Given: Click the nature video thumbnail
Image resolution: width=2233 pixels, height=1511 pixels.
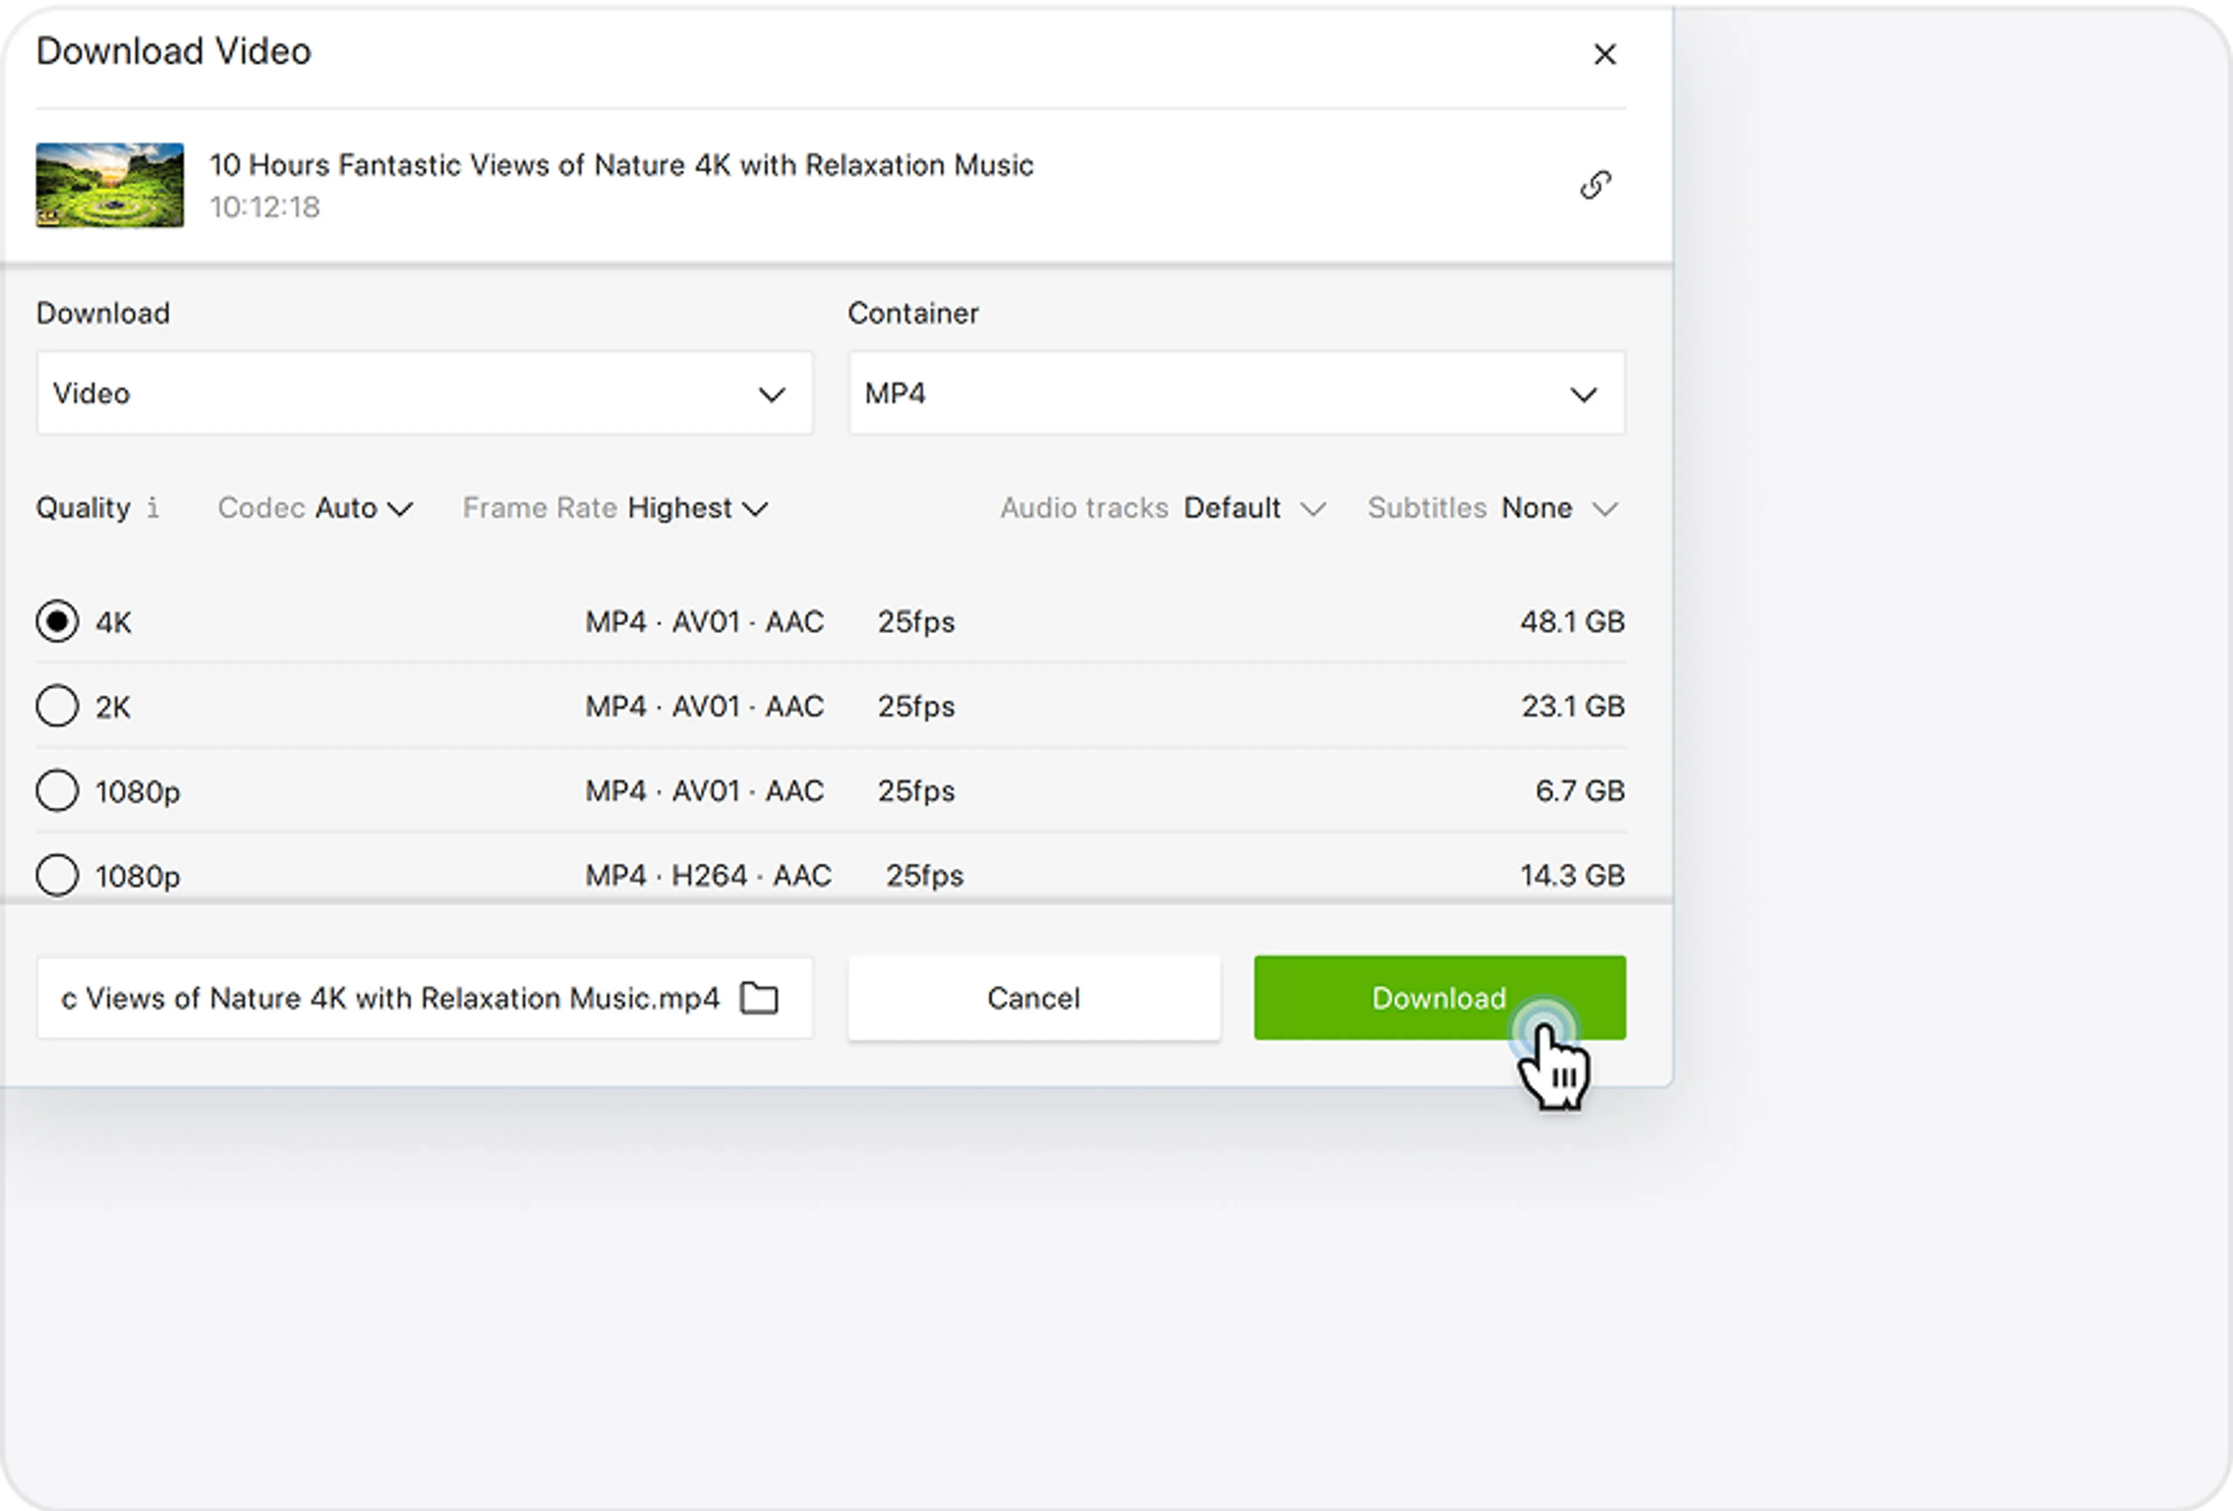Looking at the screenshot, I should (x=109, y=185).
